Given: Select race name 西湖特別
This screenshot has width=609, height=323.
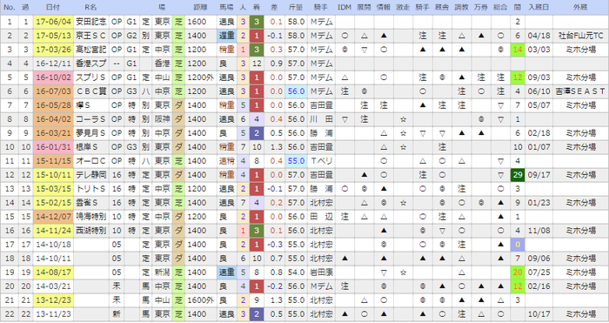Looking at the screenshot, I should point(91,231).
